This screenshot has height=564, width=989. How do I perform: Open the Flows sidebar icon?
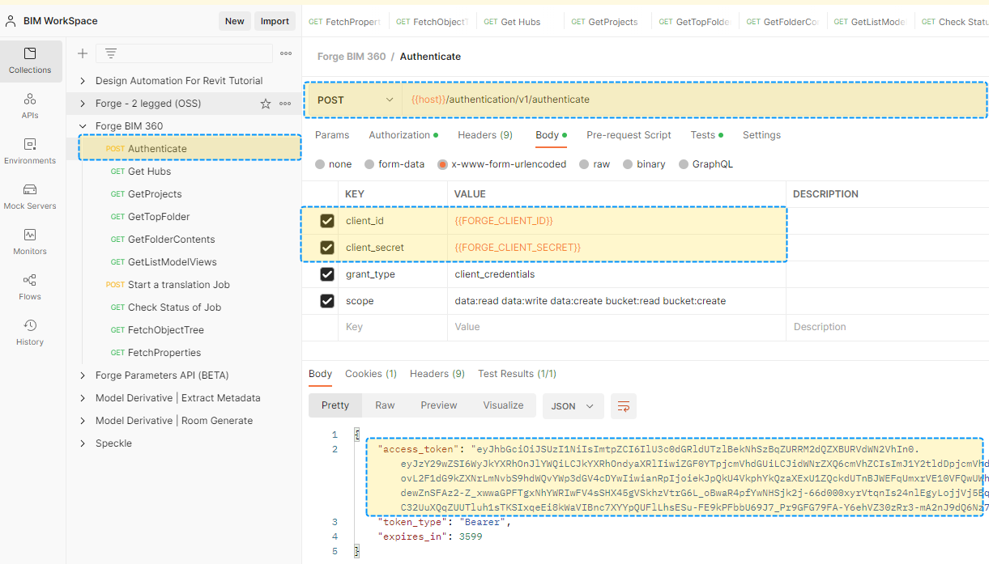[x=30, y=287]
